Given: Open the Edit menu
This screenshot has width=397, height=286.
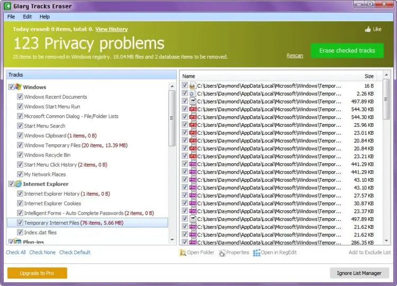Looking at the screenshot, I should [27, 17].
